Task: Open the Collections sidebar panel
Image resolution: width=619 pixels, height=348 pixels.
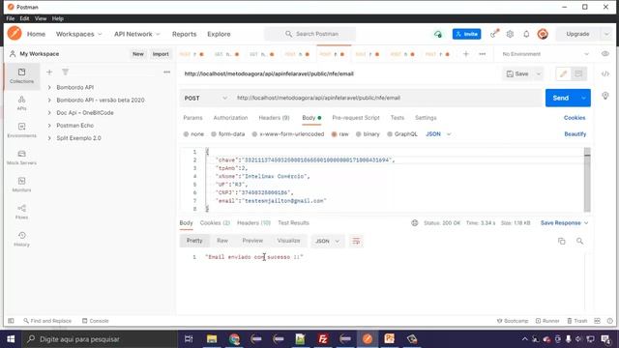Action: point(21,75)
